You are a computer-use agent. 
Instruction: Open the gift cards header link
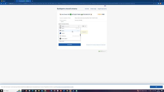coord(102,9)
